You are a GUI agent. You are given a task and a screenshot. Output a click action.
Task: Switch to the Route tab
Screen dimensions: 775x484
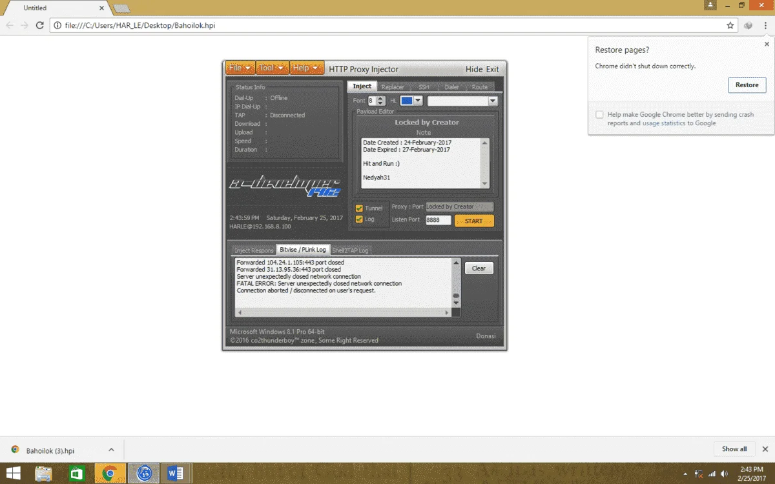point(480,86)
